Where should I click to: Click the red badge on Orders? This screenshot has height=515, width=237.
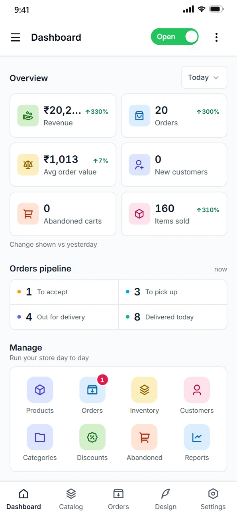[102, 380]
